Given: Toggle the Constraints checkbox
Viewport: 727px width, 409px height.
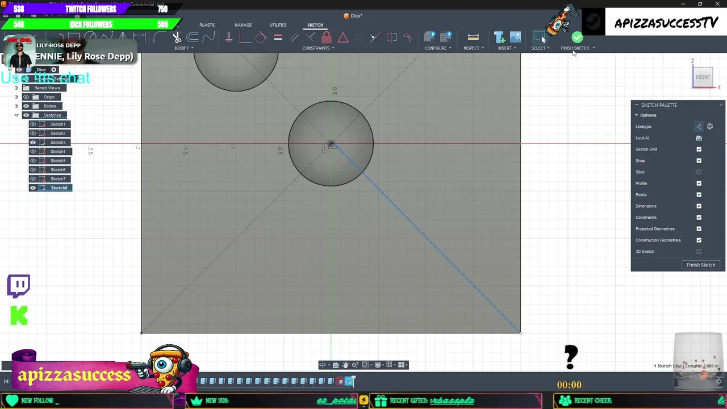Looking at the screenshot, I should pyautogui.click(x=699, y=218).
